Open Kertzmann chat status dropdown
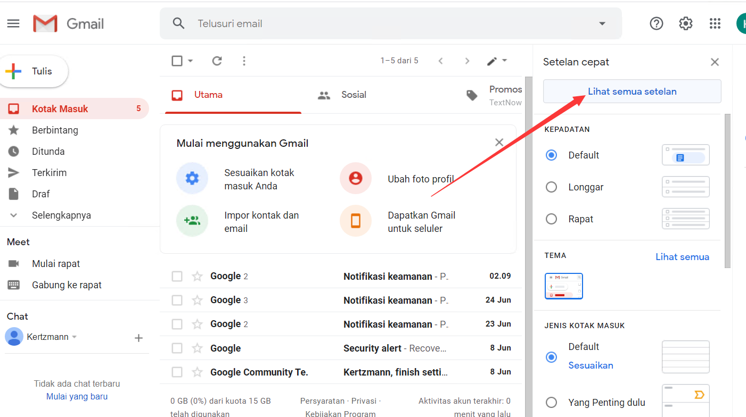The height and width of the screenshot is (417, 746). pyautogui.click(x=75, y=337)
